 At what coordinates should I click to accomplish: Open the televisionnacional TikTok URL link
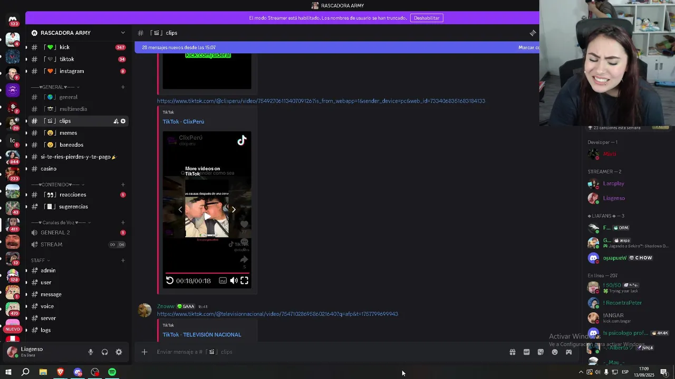point(277,314)
